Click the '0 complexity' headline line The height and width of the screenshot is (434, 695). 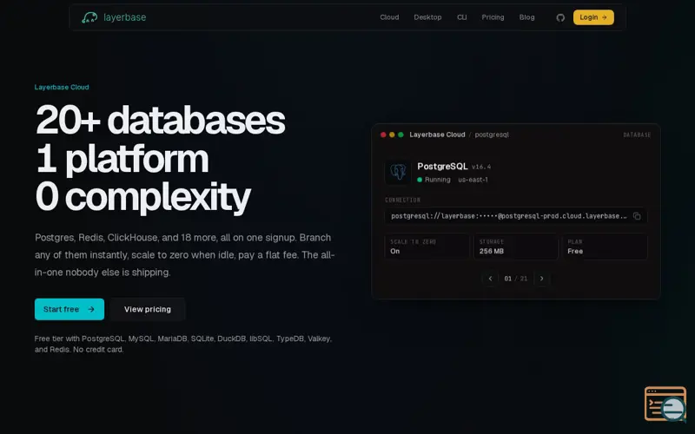143,197
